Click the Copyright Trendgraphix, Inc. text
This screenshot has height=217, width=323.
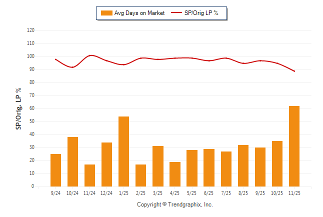point(175,204)
